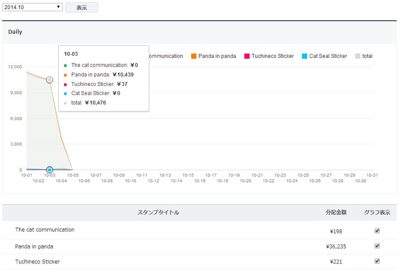This screenshot has height=270, width=401.
Task: Click the グラフ表示 column header
Action: coord(377,212)
